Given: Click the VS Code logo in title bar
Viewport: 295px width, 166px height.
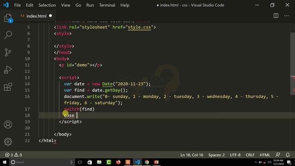Looking at the screenshot, I should click(6, 5).
